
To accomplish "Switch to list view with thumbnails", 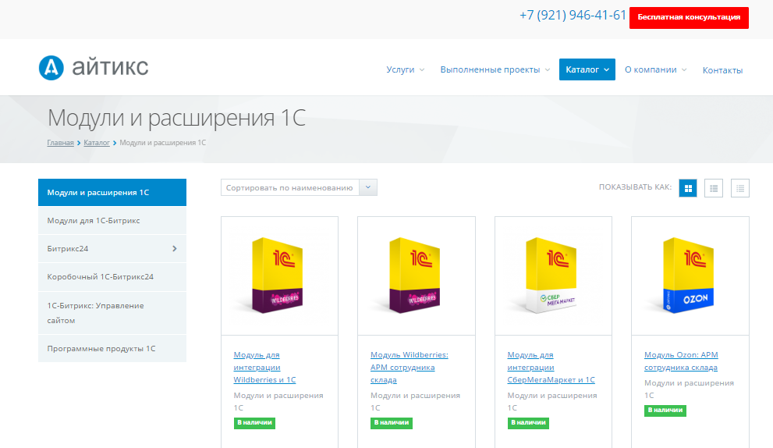I will [x=714, y=188].
